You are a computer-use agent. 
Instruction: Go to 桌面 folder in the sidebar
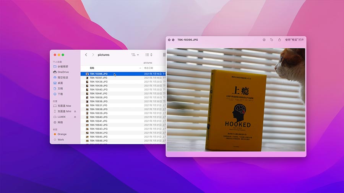pos(60,83)
